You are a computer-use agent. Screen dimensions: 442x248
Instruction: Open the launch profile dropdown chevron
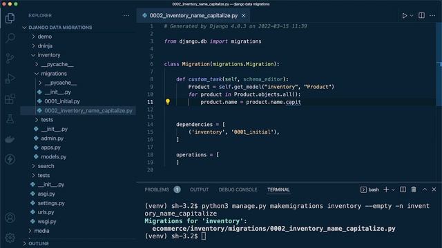pos(393,190)
